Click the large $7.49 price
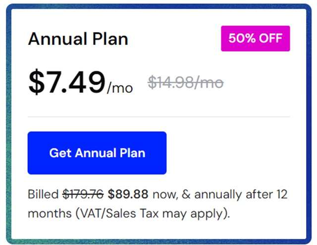 [x=67, y=82]
